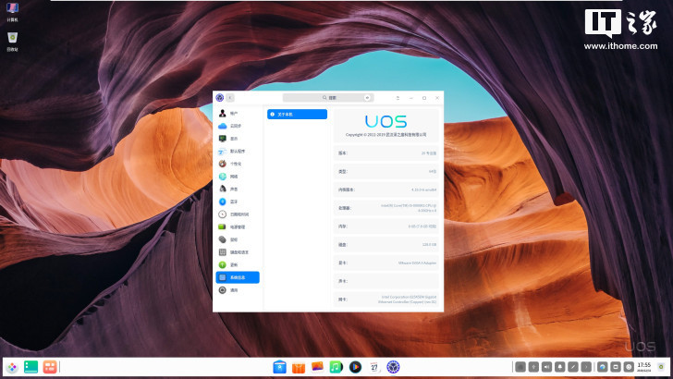
Task: Click the Version (版本) info row
Action: [386, 153]
